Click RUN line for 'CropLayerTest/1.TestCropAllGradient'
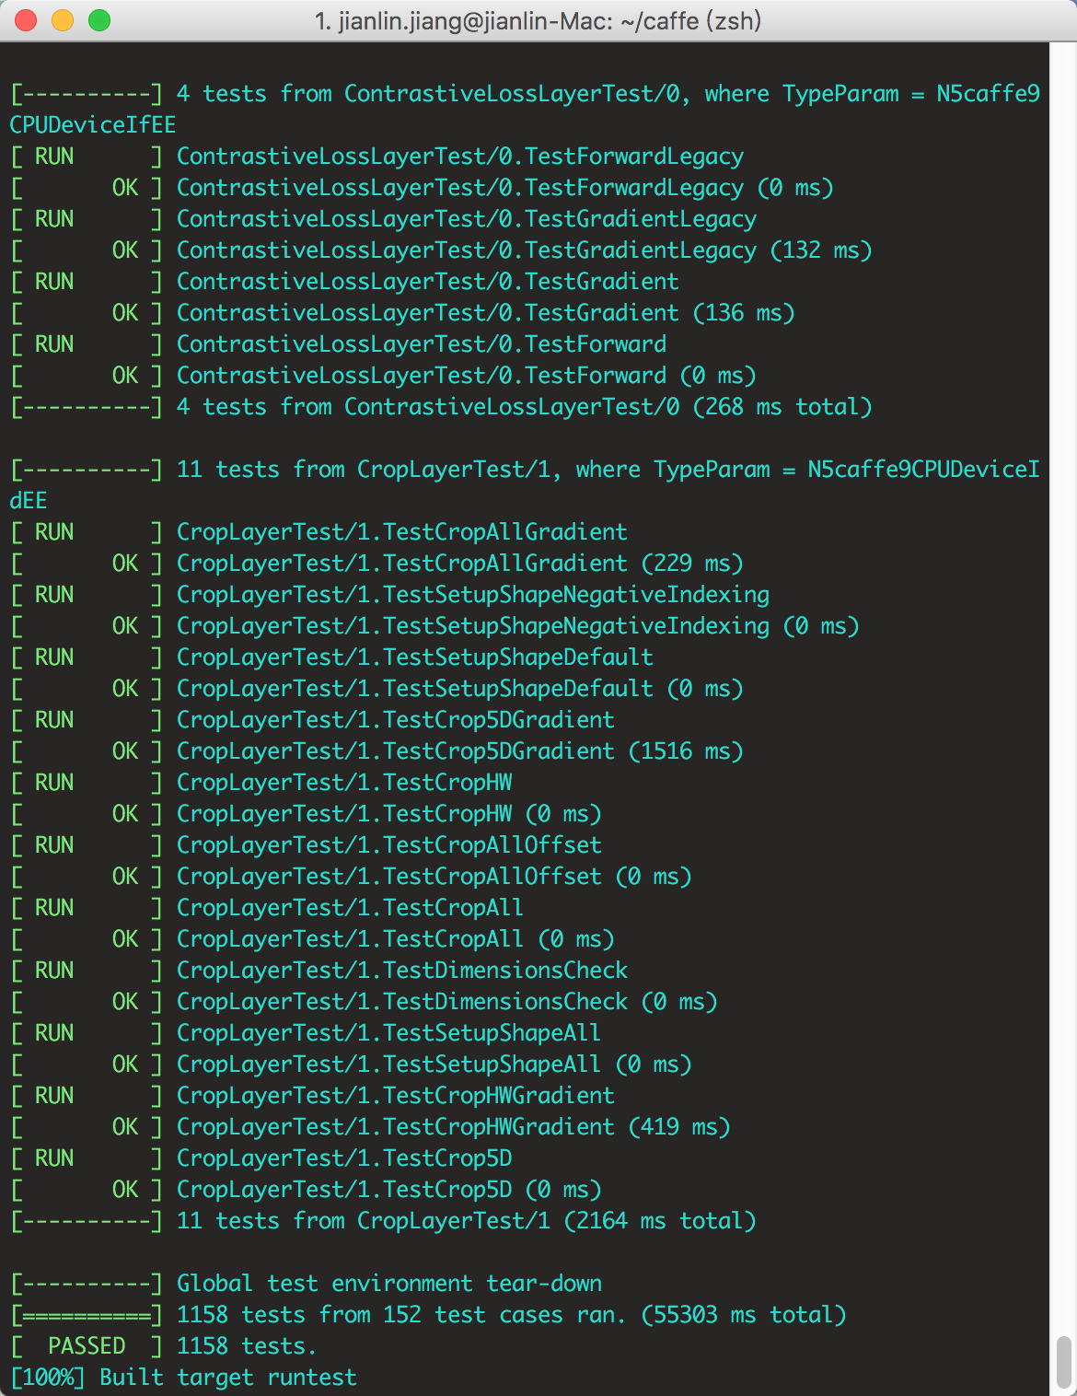The width and height of the screenshot is (1077, 1396). tap(318, 532)
